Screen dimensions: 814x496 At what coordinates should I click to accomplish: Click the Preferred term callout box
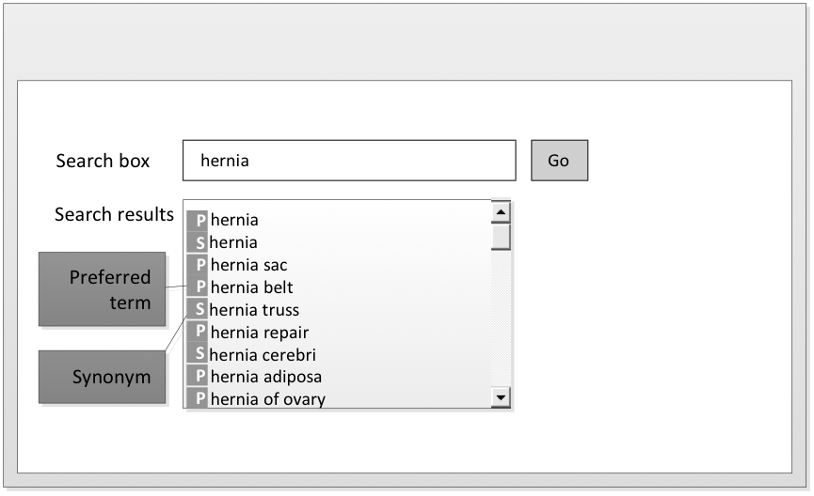click(102, 289)
